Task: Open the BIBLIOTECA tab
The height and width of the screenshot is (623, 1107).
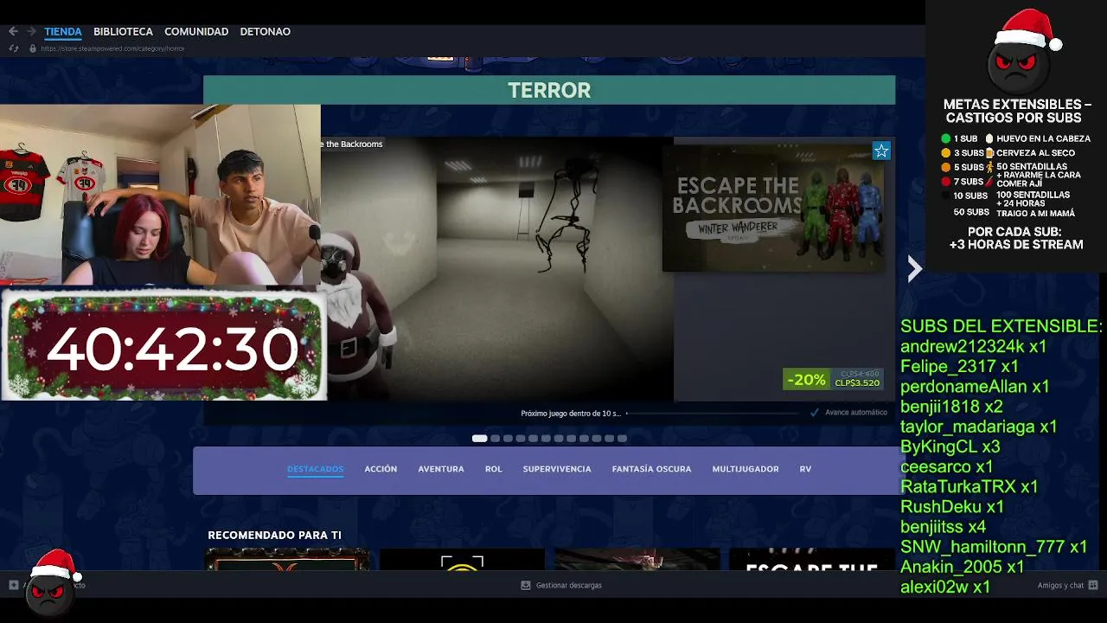Action: [123, 31]
